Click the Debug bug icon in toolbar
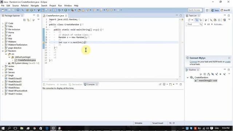 (59, 10)
